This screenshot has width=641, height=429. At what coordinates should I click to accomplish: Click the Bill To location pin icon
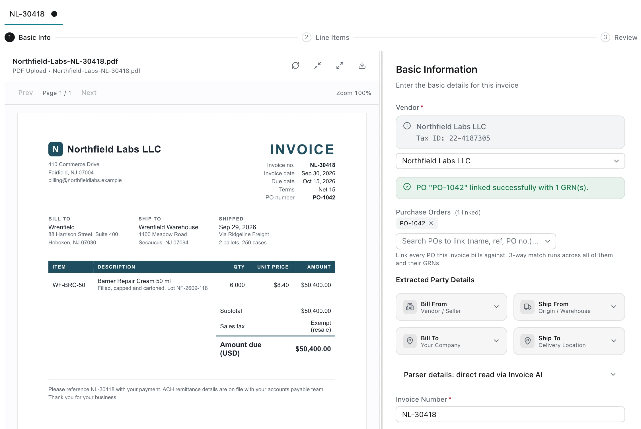tap(410, 341)
